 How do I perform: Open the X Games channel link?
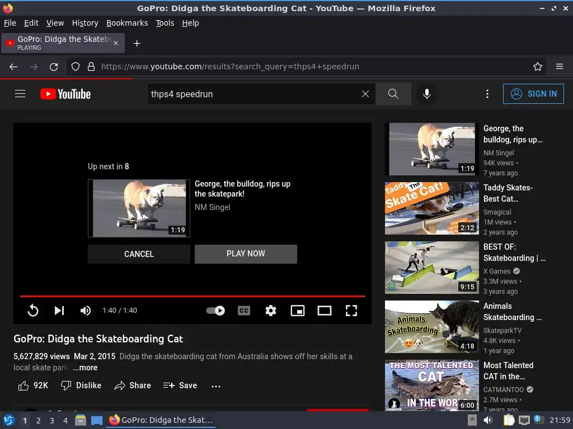(x=497, y=271)
